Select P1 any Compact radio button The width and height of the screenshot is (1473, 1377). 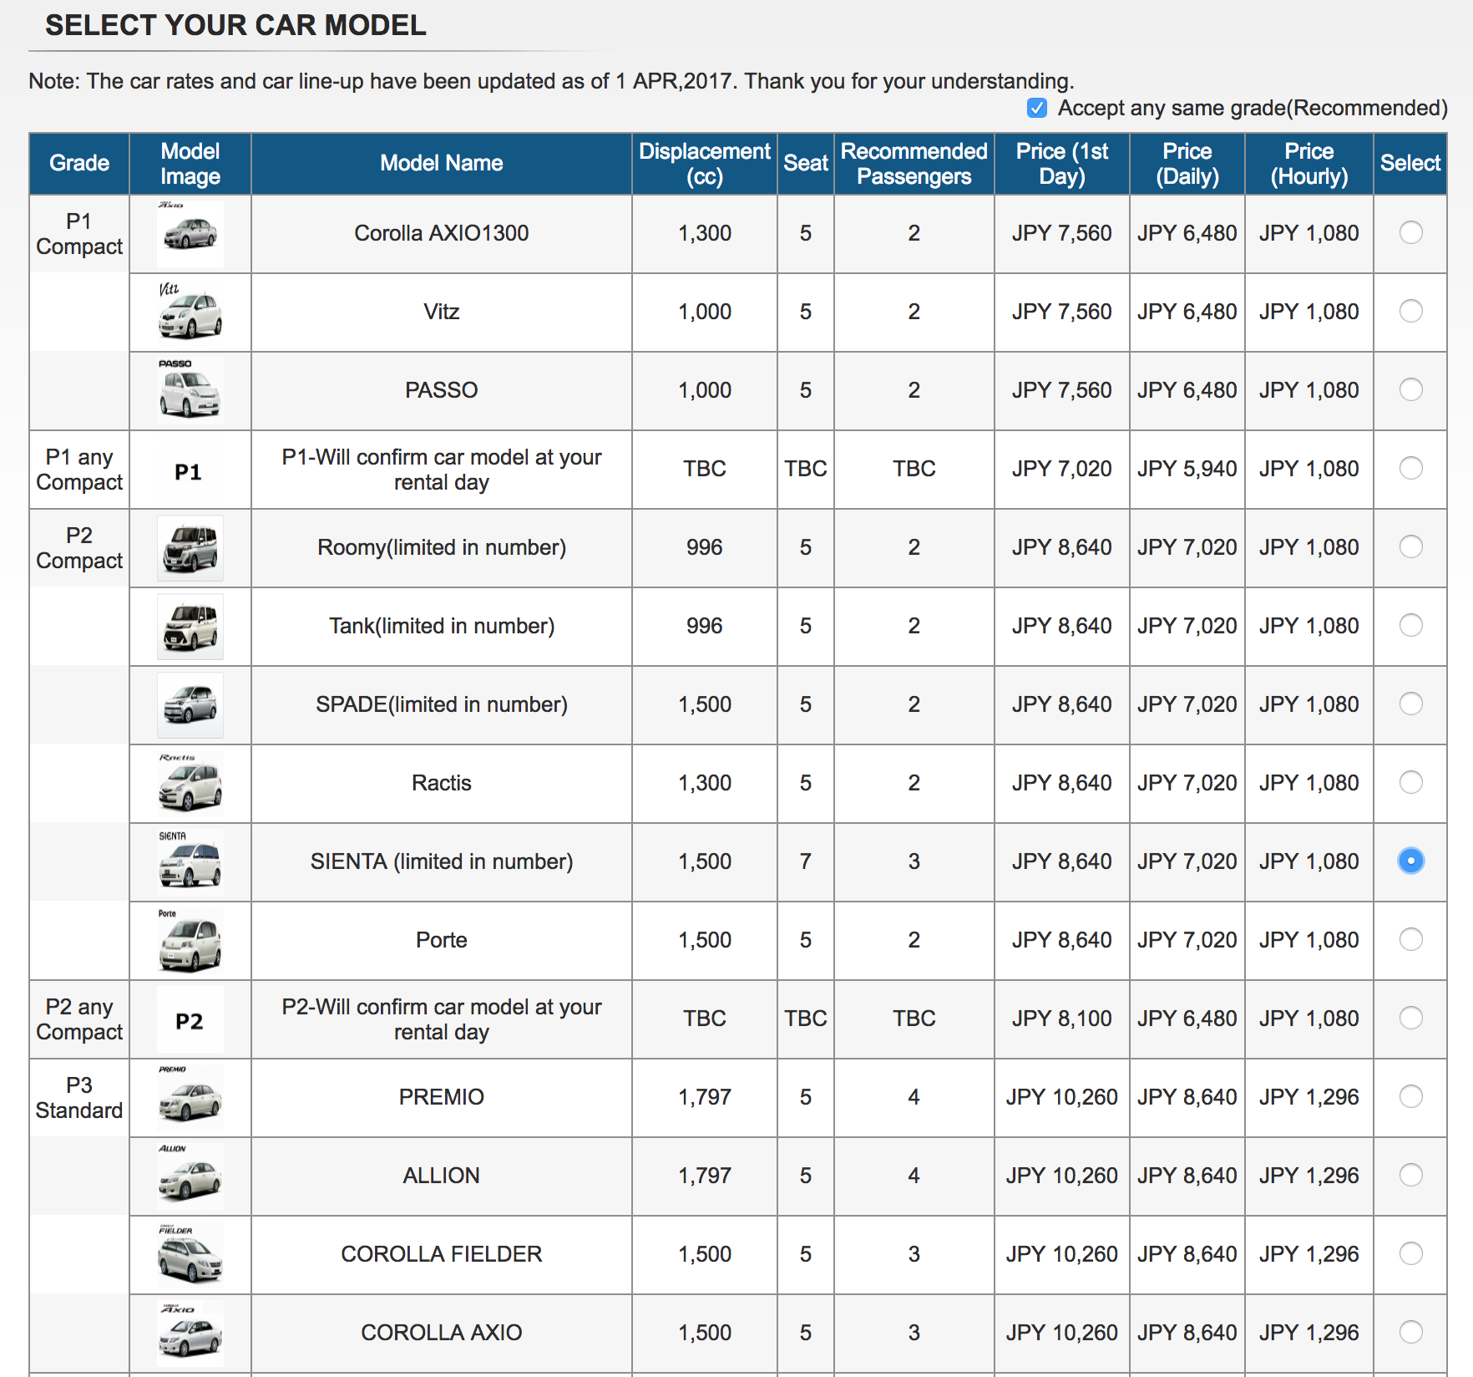[x=1410, y=468]
